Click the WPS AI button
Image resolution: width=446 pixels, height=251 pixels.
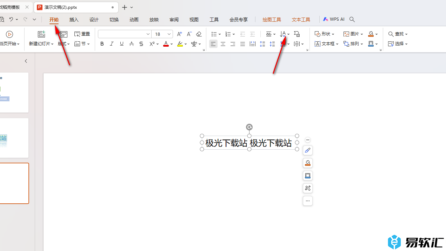tap(334, 19)
